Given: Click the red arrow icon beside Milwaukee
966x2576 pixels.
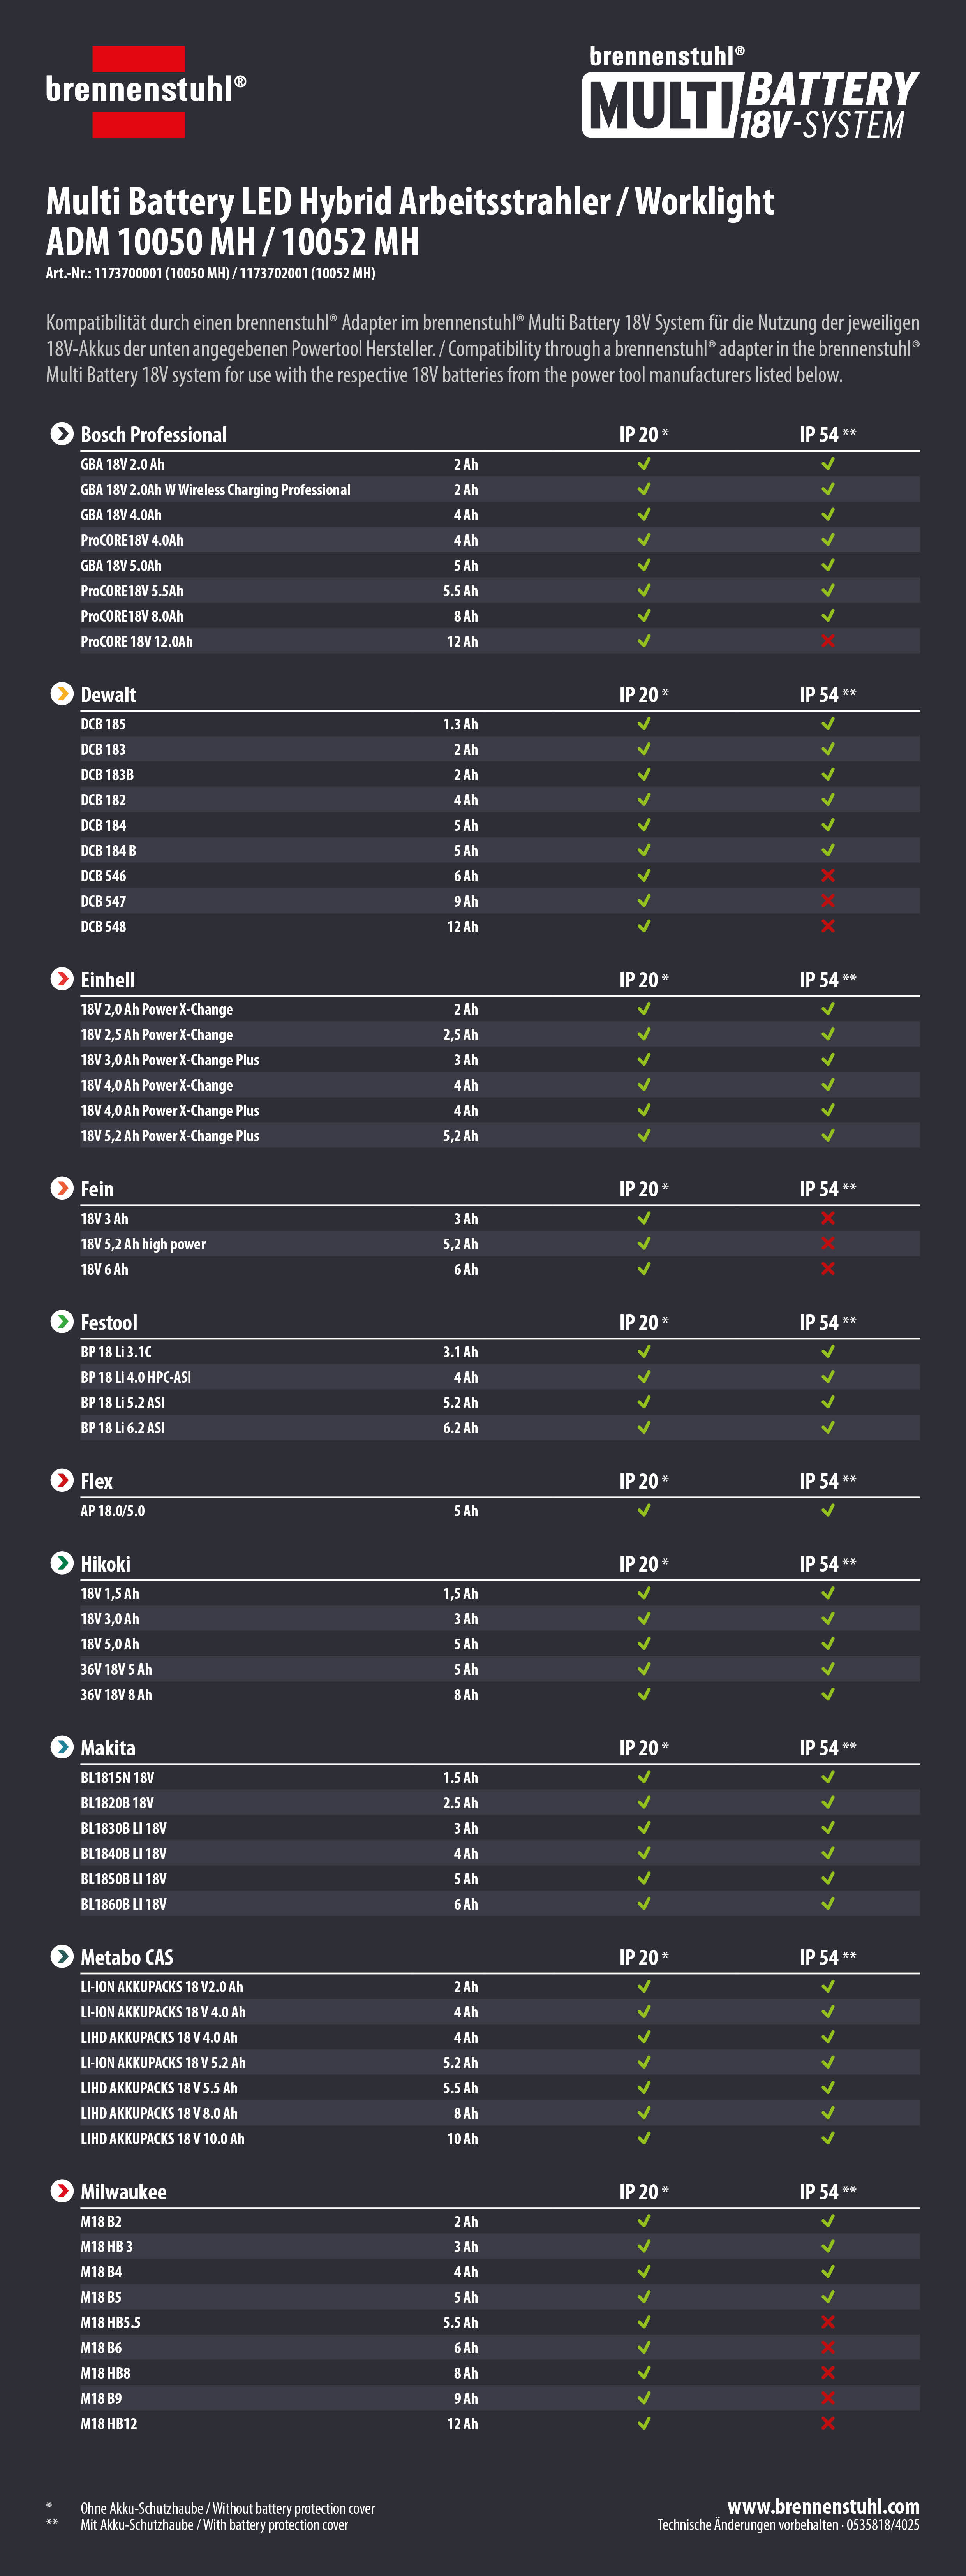Looking at the screenshot, I should [x=62, y=2191].
